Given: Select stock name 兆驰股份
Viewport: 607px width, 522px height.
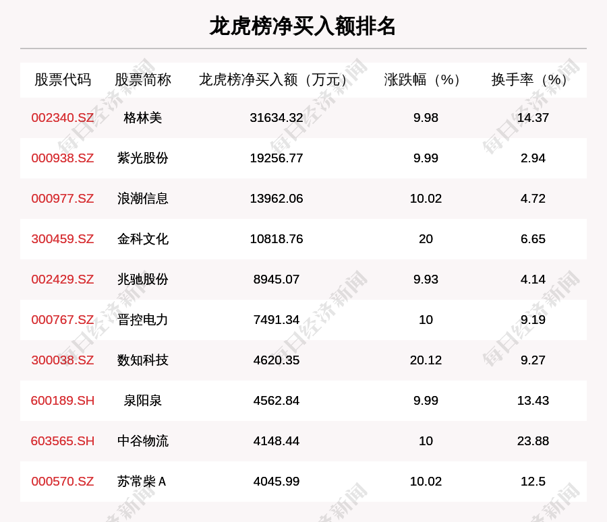Looking at the screenshot, I should [x=143, y=279].
